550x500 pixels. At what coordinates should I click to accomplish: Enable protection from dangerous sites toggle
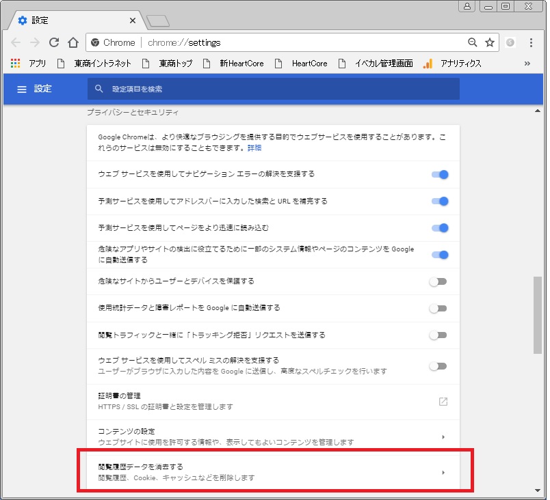pyautogui.click(x=438, y=281)
